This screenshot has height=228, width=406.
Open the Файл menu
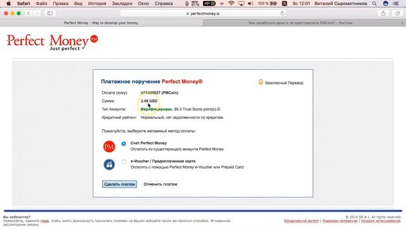pyautogui.click(x=41, y=4)
